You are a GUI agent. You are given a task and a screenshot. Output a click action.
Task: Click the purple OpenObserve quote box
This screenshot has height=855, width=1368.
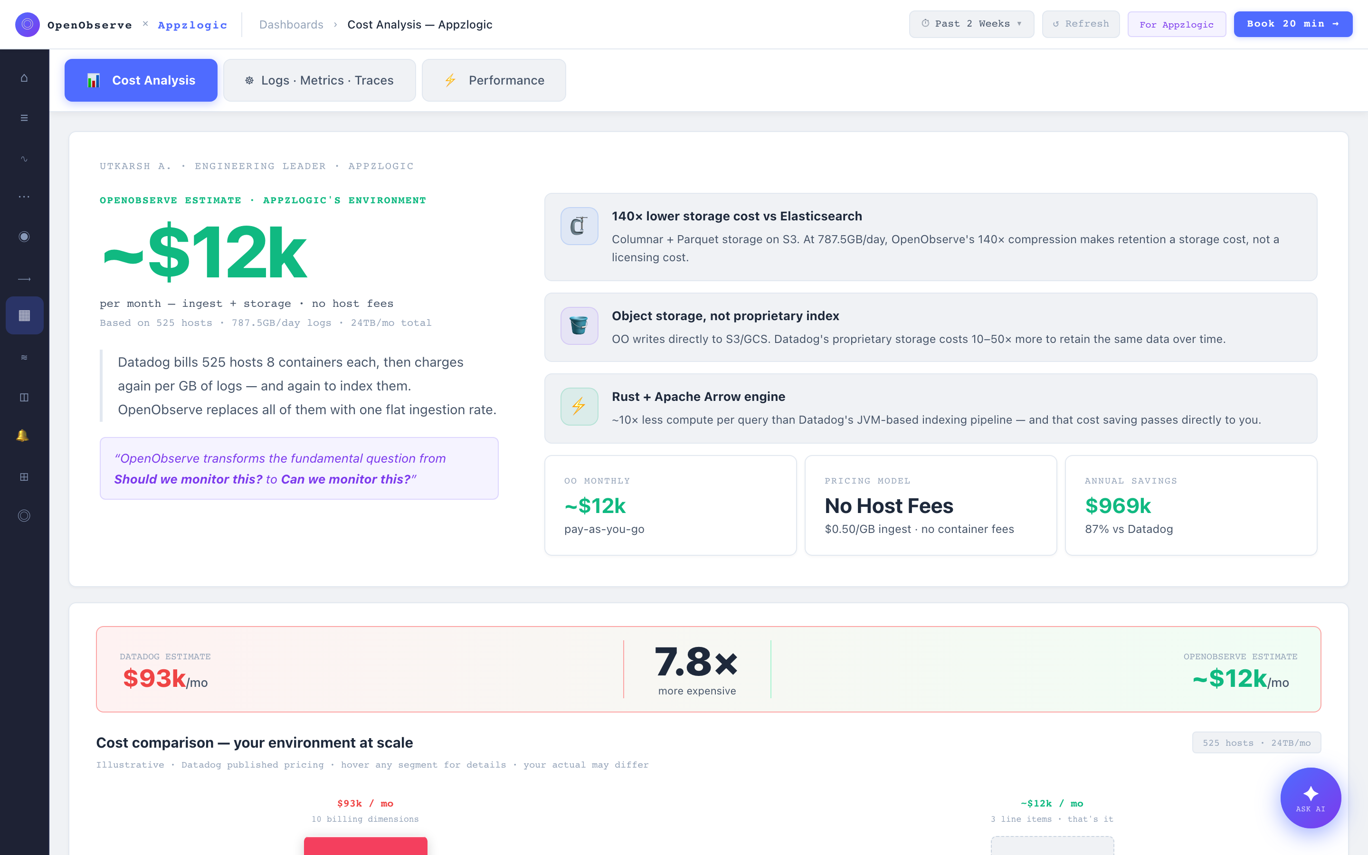[299, 468]
